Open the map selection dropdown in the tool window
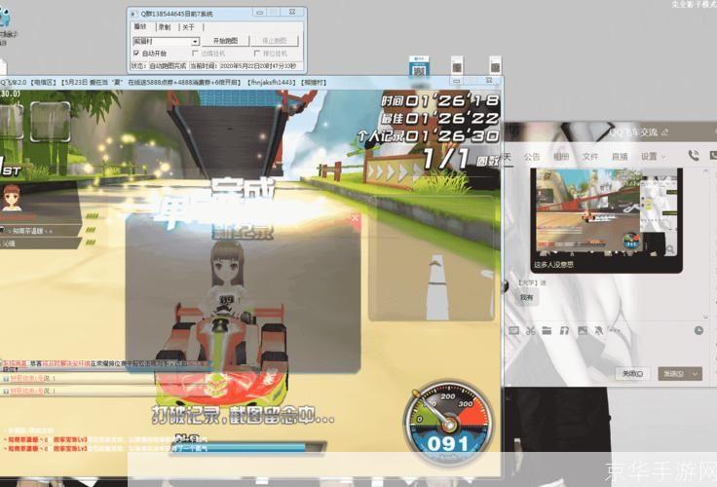Screen dimensions: 717x487 pyautogui.click(x=195, y=42)
